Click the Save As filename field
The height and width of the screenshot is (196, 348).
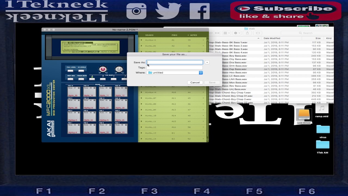[x=175, y=62]
